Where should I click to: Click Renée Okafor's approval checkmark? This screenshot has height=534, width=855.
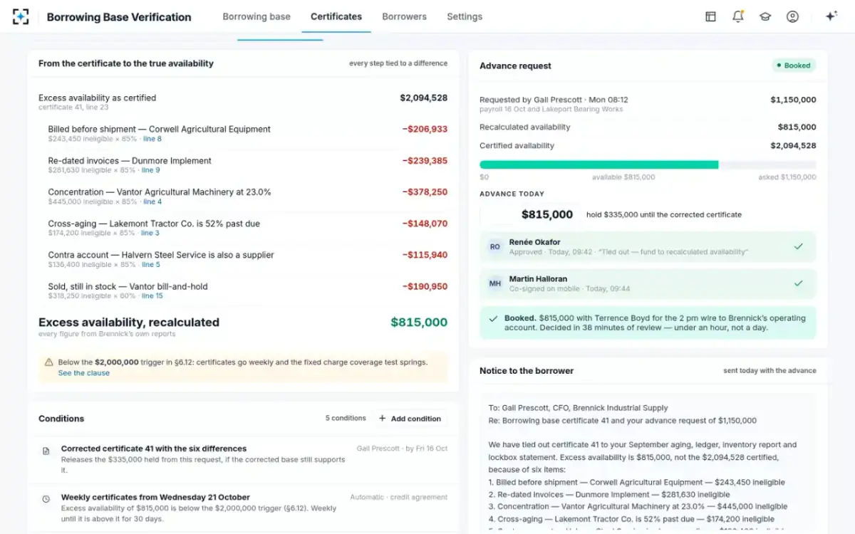[799, 246]
